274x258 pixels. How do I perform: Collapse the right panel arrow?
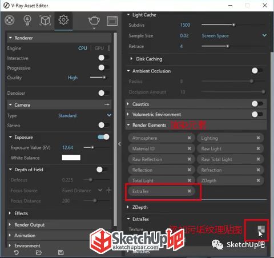click(x=119, y=144)
